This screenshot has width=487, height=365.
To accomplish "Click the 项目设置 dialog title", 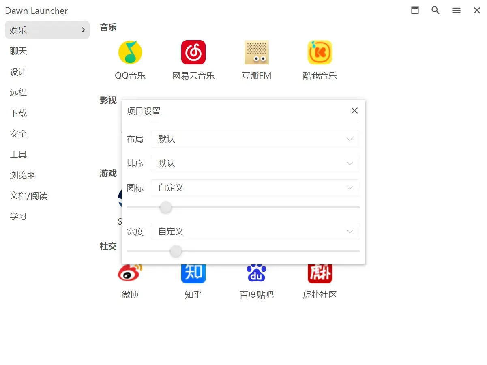I will tap(144, 111).
